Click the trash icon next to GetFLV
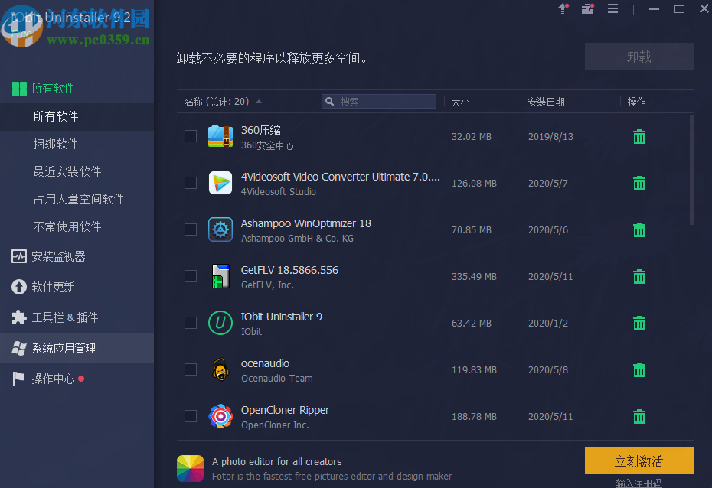Viewport: 712px width, 488px height. [639, 276]
